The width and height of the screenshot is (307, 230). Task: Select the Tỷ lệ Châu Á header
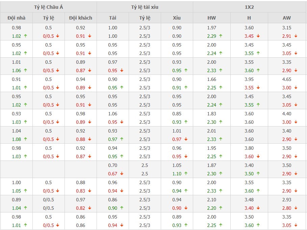[48, 7]
